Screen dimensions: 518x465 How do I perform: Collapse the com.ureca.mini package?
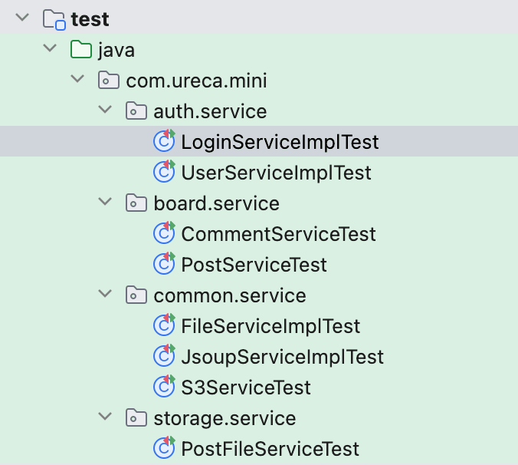[77, 80]
